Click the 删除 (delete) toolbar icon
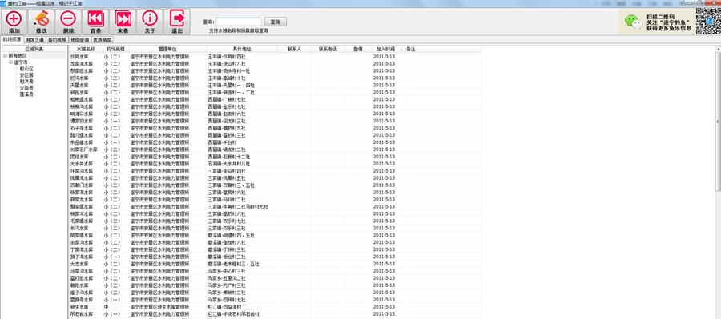721x319 pixels. [69, 22]
